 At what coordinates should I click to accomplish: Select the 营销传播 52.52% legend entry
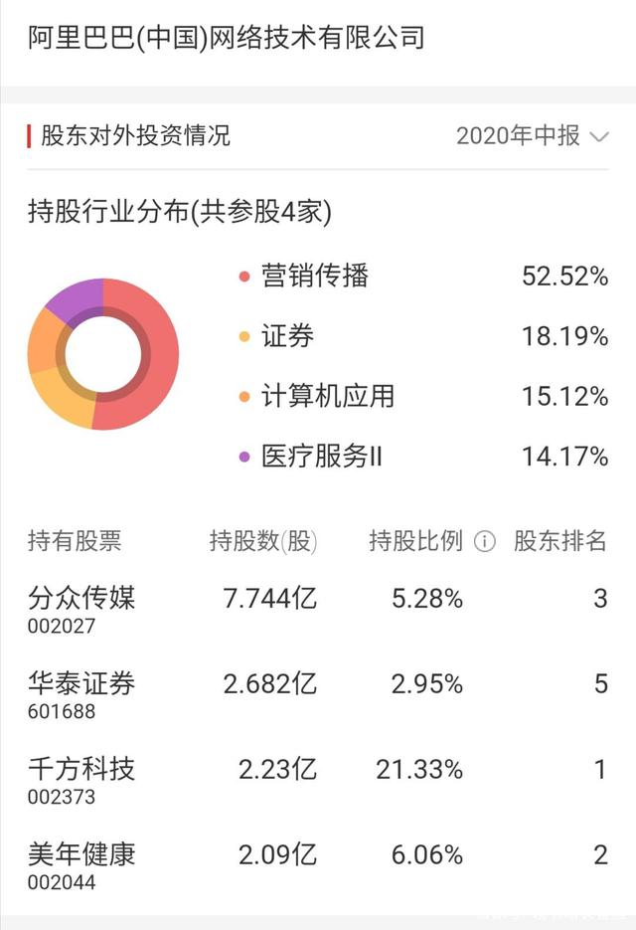pos(423,277)
